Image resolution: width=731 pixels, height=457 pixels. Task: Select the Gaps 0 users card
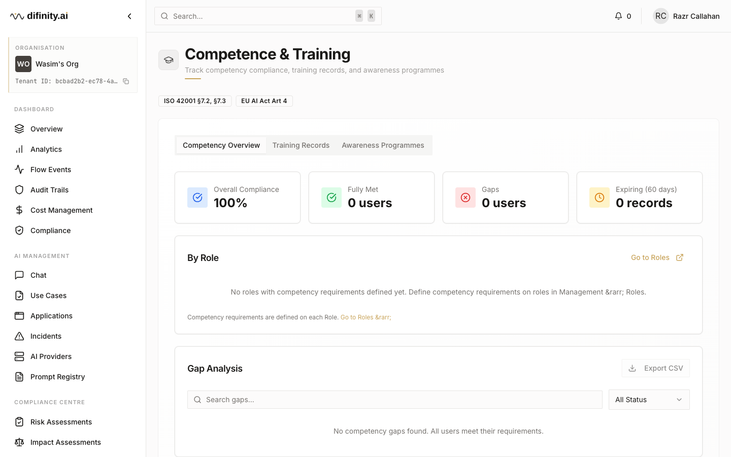[506, 198]
